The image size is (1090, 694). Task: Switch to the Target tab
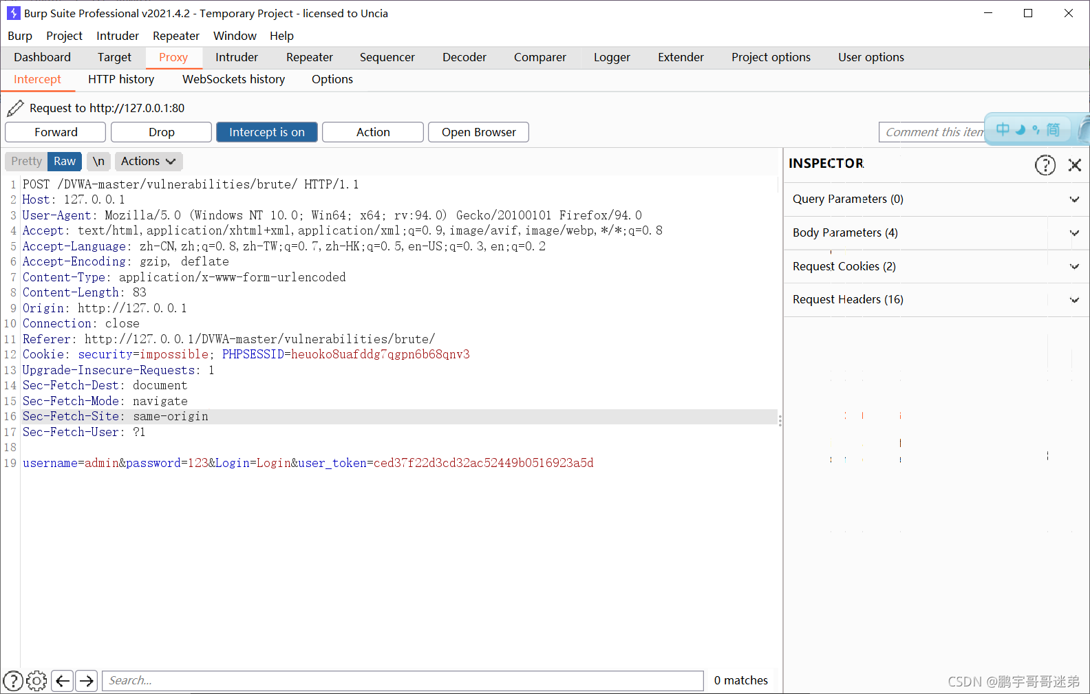pyautogui.click(x=114, y=57)
